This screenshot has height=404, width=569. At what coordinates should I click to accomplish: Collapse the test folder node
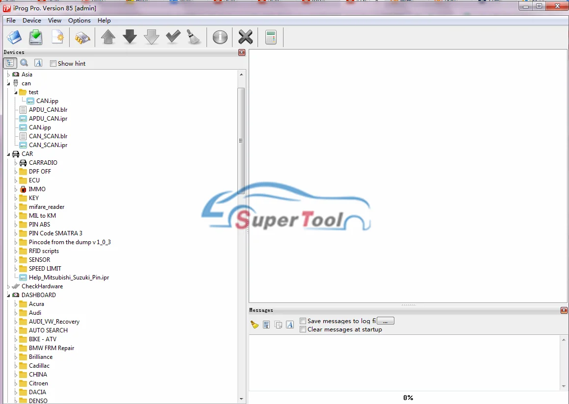[x=16, y=93]
